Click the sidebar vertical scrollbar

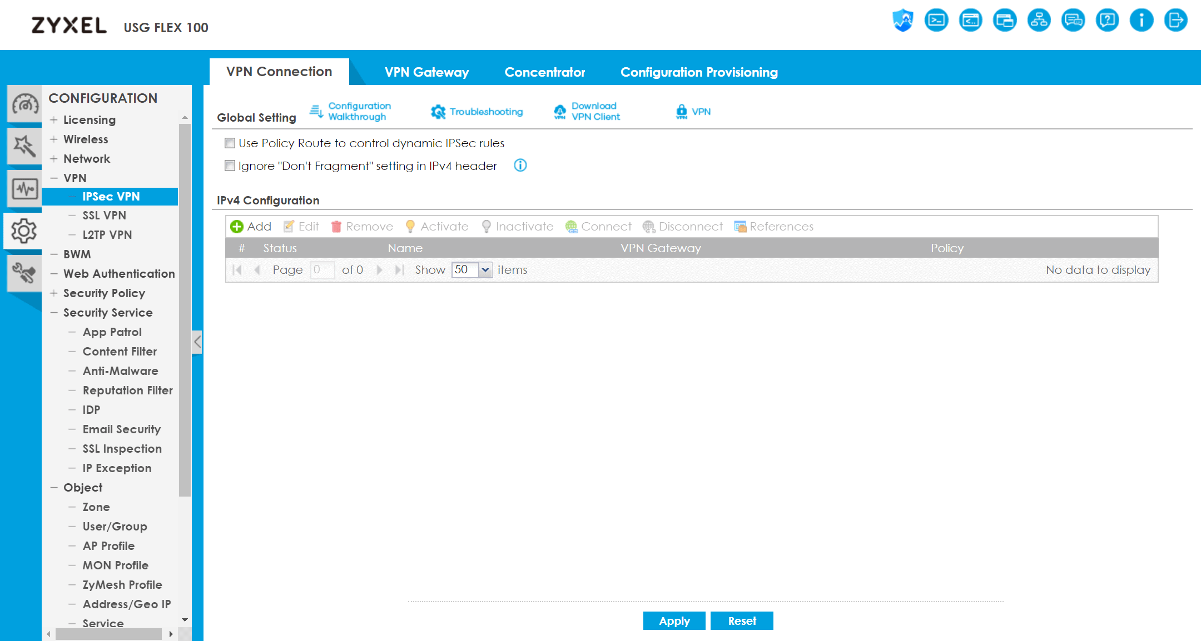[x=185, y=311]
